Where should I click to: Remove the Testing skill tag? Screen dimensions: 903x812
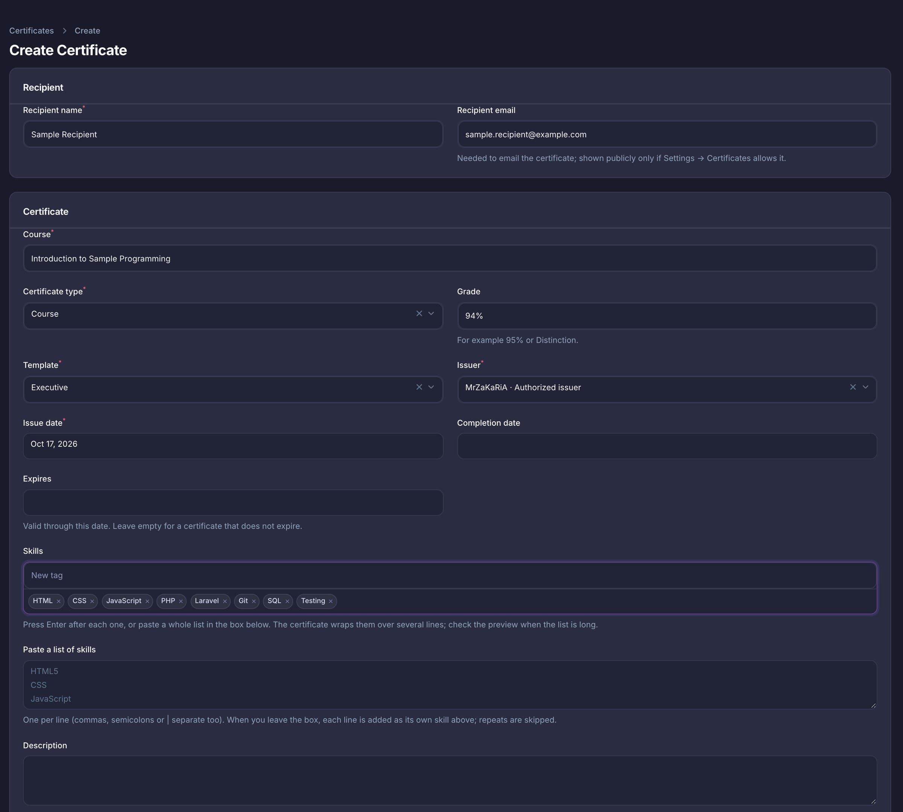(331, 601)
